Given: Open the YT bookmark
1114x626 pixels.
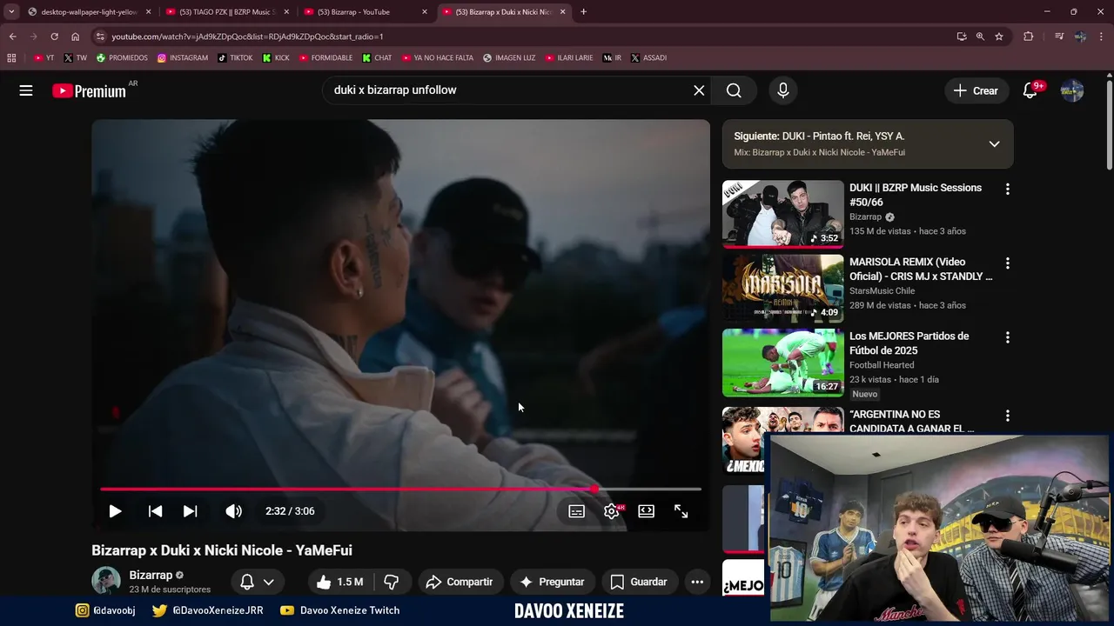Looking at the screenshot, I should pos(44,58).
